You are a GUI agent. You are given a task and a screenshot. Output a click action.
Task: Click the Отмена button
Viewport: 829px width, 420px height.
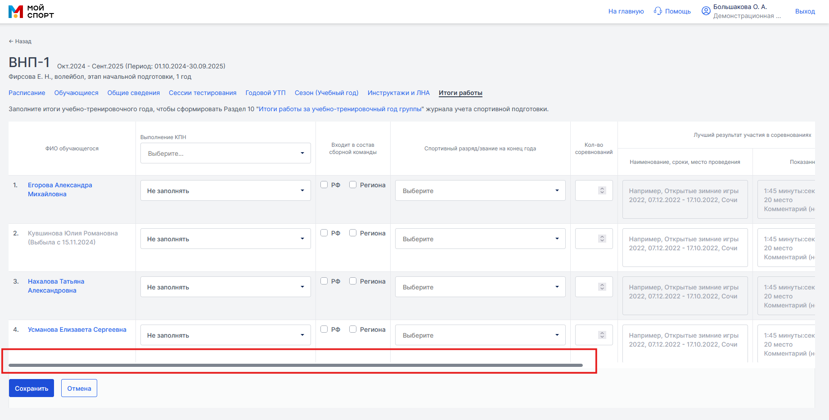[79, 388]
